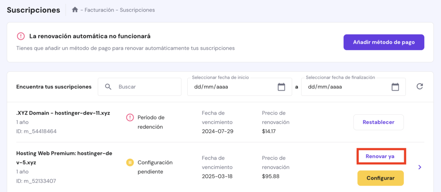Click the home icon in breadcrumb

pos(75,10)
